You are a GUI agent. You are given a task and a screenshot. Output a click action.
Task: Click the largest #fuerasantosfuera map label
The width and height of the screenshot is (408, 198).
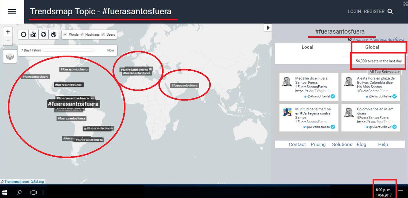coord(73,104)
